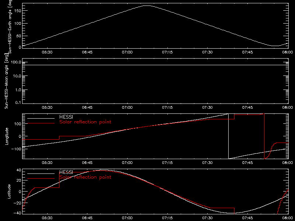The height and width of the screenshot is (221, 295).
Task: Click 06:45 time label under Moon angle plot
Action: [x=87, y=108]
